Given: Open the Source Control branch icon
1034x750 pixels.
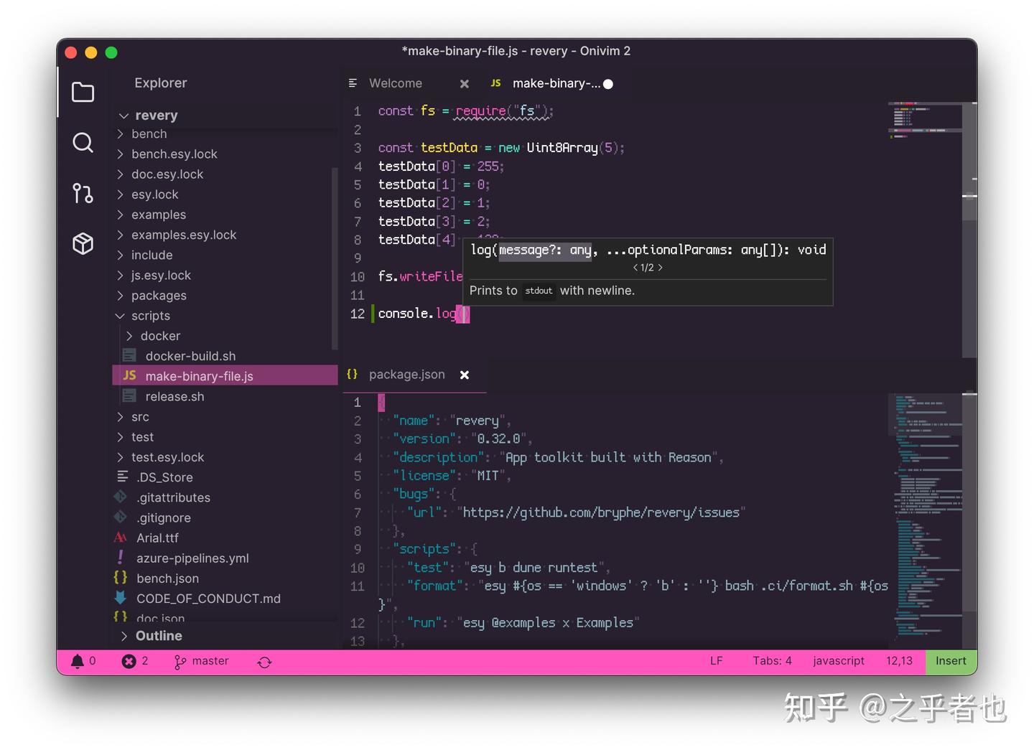Looking at the screenshot, I should tap(83, 193).
